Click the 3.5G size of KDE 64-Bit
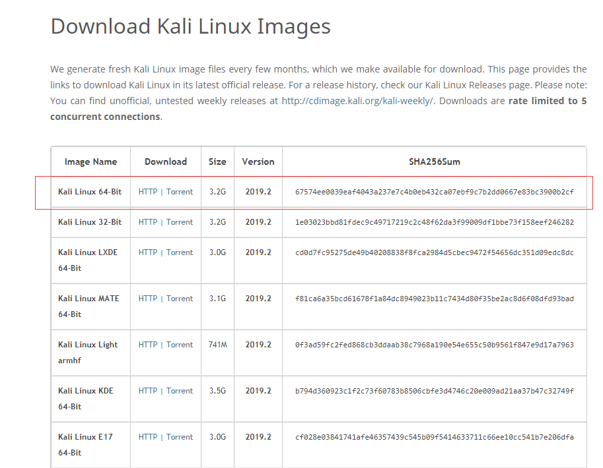 click(218, 390)
